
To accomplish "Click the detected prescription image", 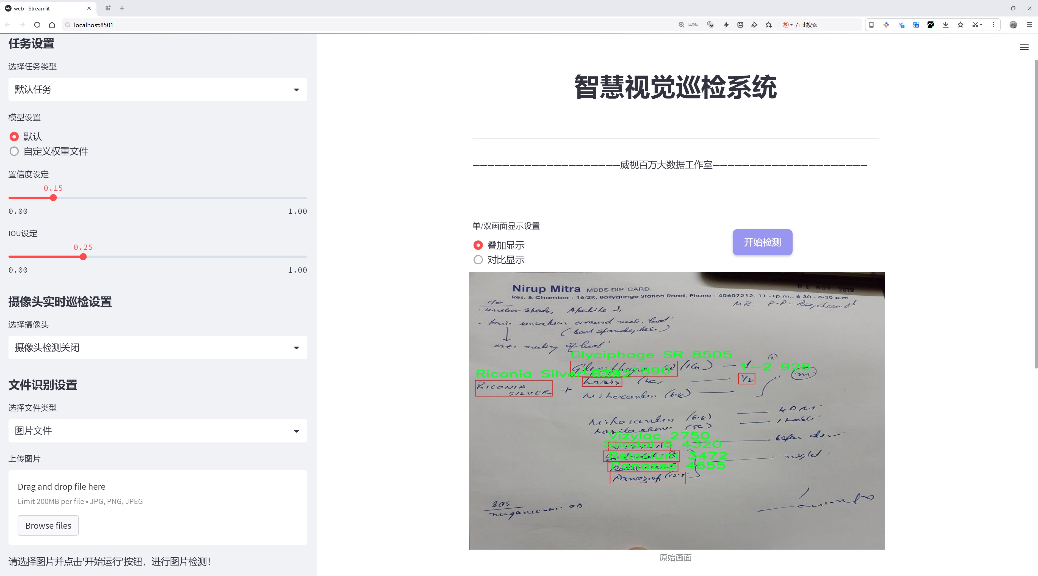I will pyautogui.click(x=677, y=411).
